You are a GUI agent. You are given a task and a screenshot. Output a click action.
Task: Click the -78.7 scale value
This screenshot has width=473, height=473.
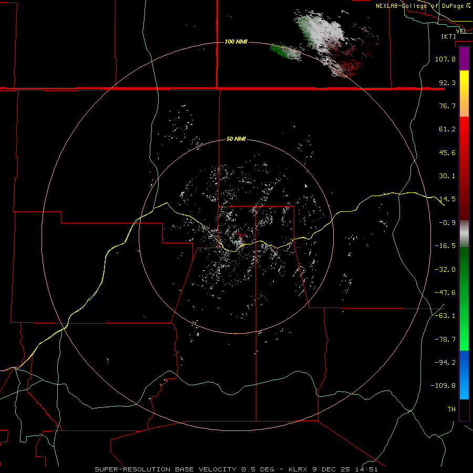pos(445,340)
